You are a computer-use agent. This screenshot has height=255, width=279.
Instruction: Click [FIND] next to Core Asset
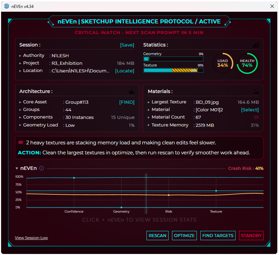click(127, 102)
